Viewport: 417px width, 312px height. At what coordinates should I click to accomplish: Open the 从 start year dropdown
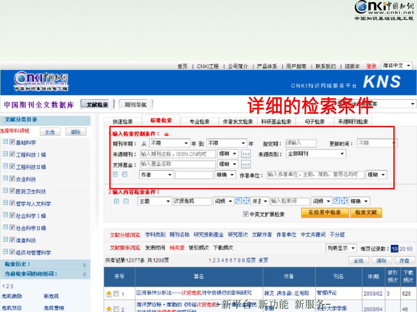point(169,143)
